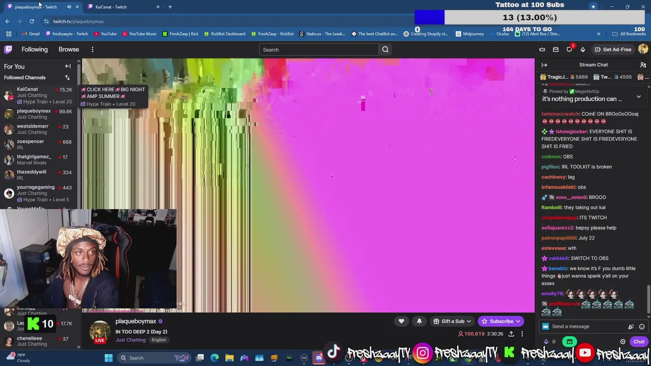
Task: Open All Bookmarks folder
Action: coord(629,34)
